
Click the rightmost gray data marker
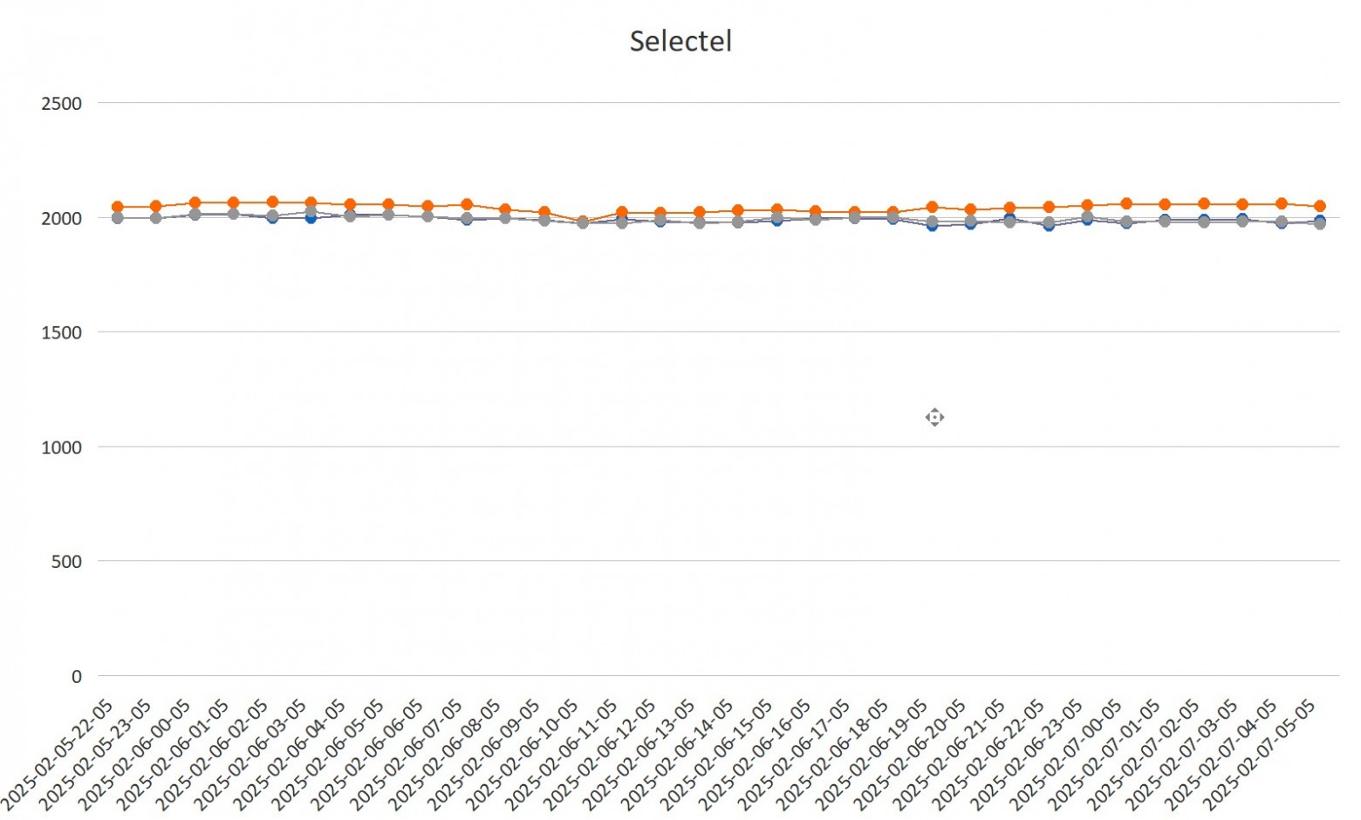(x=1320, y=223)
